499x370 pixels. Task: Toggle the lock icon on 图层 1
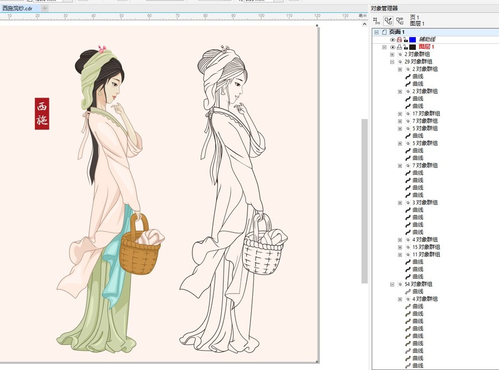click(x=405, y=47)
